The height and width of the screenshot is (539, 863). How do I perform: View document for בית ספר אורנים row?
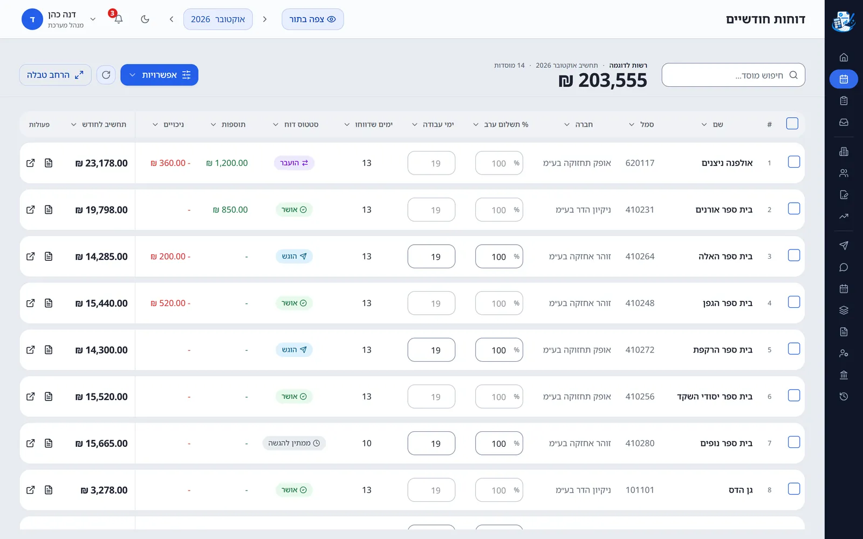coord(49,210)
